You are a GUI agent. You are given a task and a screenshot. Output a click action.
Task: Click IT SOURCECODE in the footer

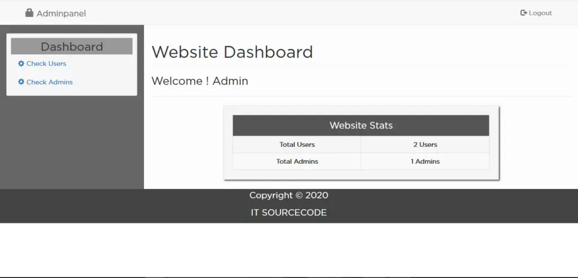tap(288, 213)
